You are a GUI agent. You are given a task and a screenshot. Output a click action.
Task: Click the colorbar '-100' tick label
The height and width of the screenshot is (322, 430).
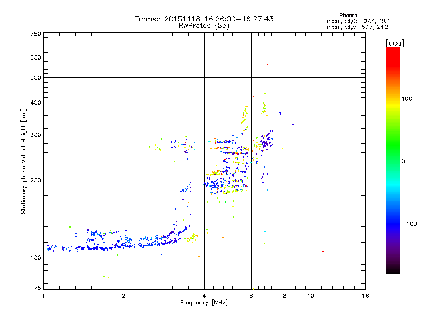pyautogui.click(x=409, y=224)
